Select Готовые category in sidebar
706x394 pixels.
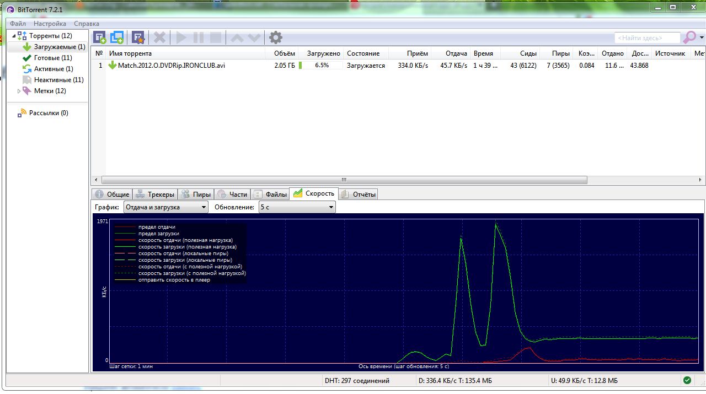click(x=53, y=58)
